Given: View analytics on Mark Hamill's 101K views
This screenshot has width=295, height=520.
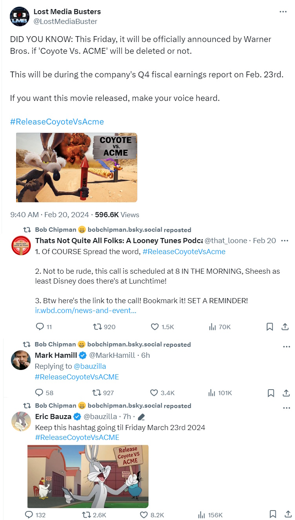Looking at the screenshot, I should tap(221, 393).
